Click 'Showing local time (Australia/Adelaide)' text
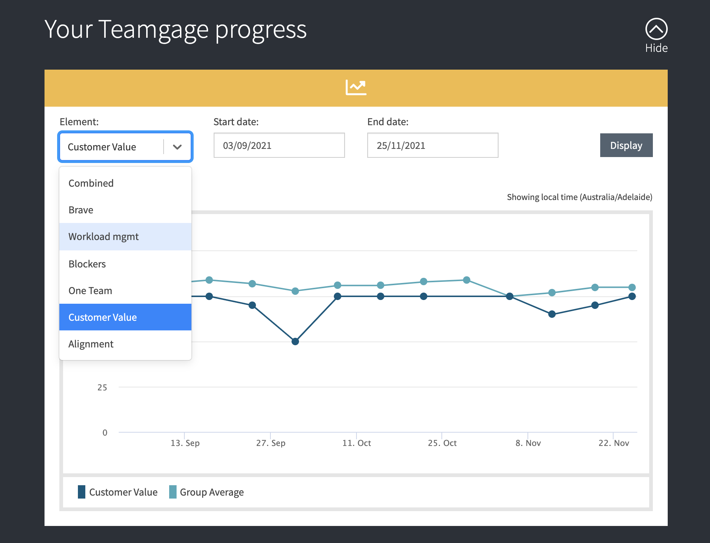 (579, 197)
